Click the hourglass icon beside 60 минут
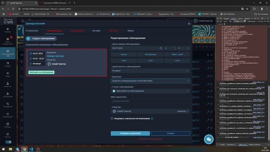270x152 pixels. 31,64
